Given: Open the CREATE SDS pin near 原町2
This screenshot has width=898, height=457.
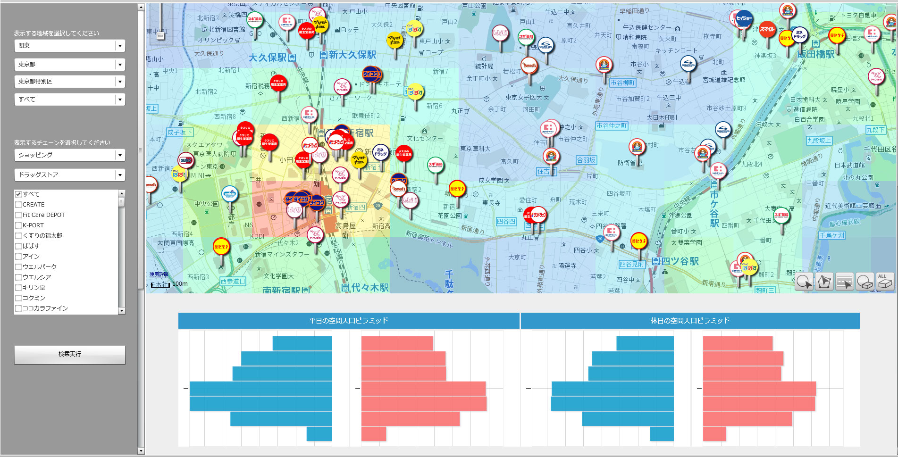Looking at the screenshot, I should tap(545, 45).
